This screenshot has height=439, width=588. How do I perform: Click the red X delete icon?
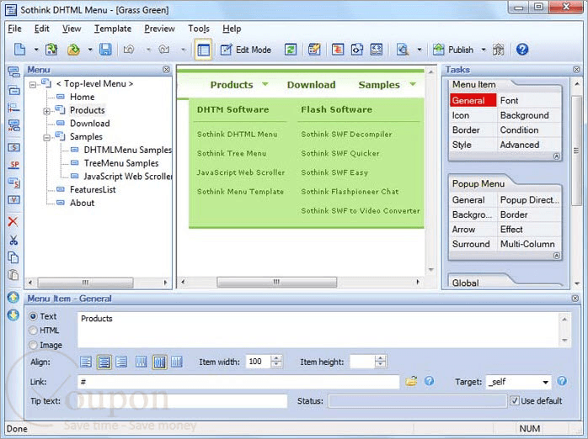click(x=13, y=221)
